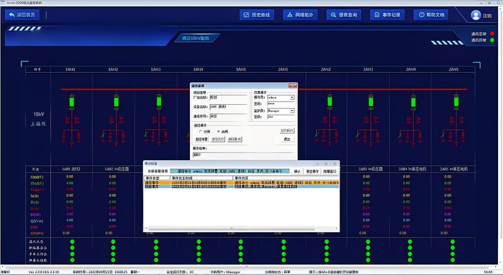503x275 pixels.
Task: Click the 确认 button in event alarm window
Action: click(296, 171)
